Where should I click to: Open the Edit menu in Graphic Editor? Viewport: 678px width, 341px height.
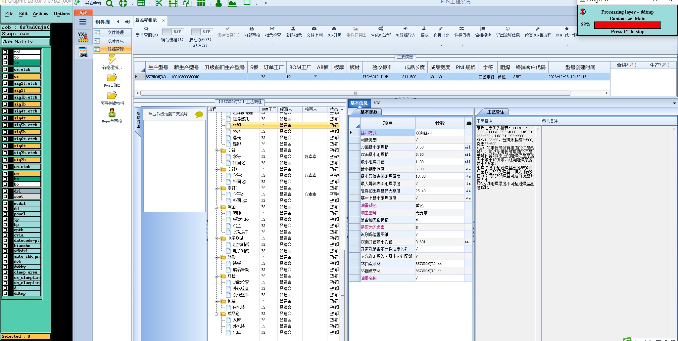click(23, 14)
